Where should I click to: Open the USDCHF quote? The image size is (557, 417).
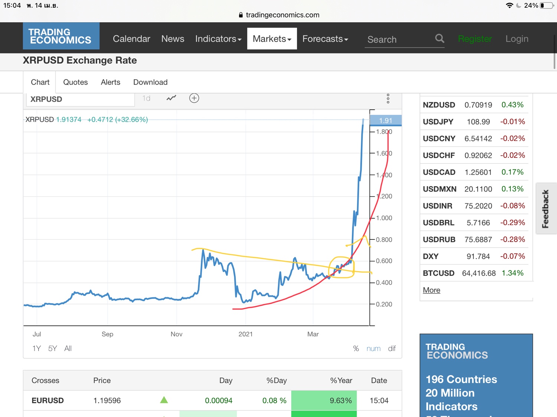coord(439,155)
